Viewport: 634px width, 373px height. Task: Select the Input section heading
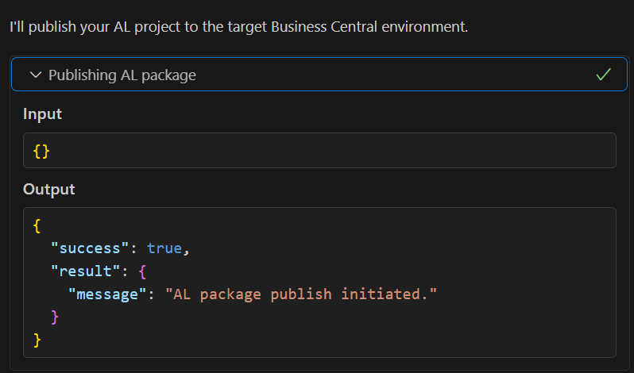click(42, 114)
